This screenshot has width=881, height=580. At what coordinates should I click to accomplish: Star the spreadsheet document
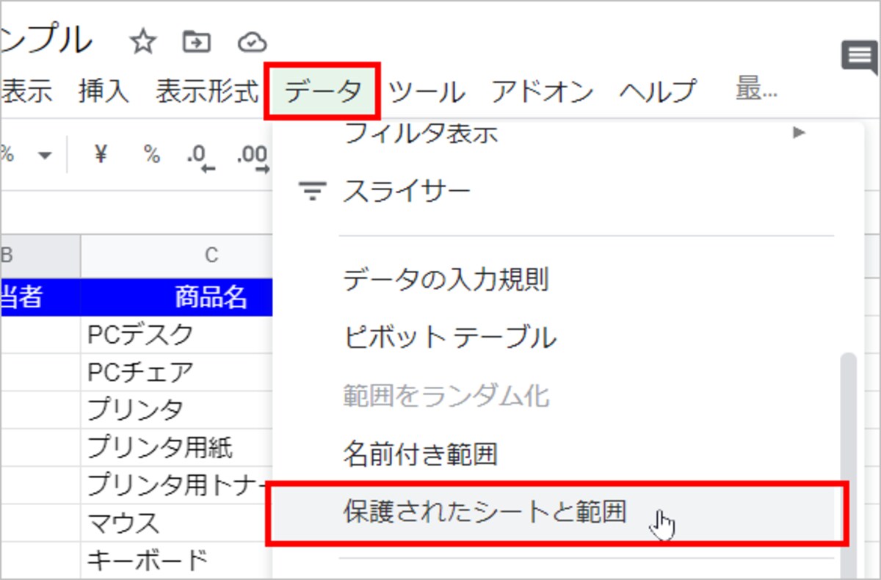click(142, 42)
